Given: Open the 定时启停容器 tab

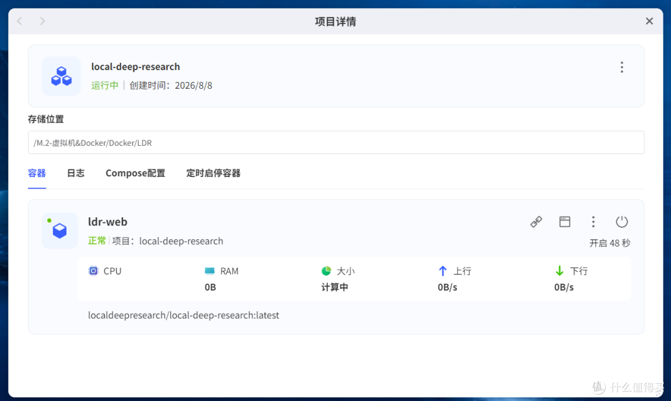Looking at the screenshot, I should pos(213,173).
